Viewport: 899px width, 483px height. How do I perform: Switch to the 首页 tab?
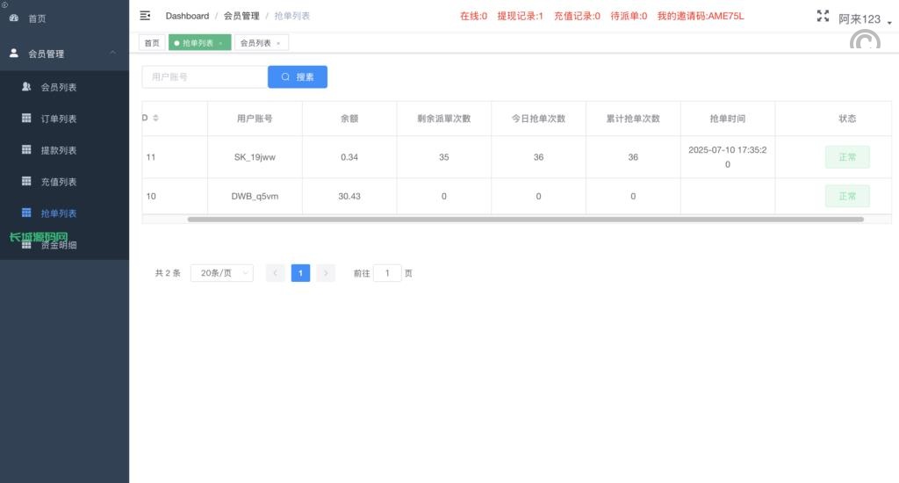[152, 43]
